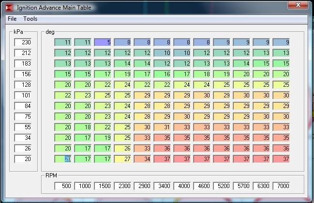314x203 pixels.
Task: Select the 75 kPa axis field
Action: point(23,116)
